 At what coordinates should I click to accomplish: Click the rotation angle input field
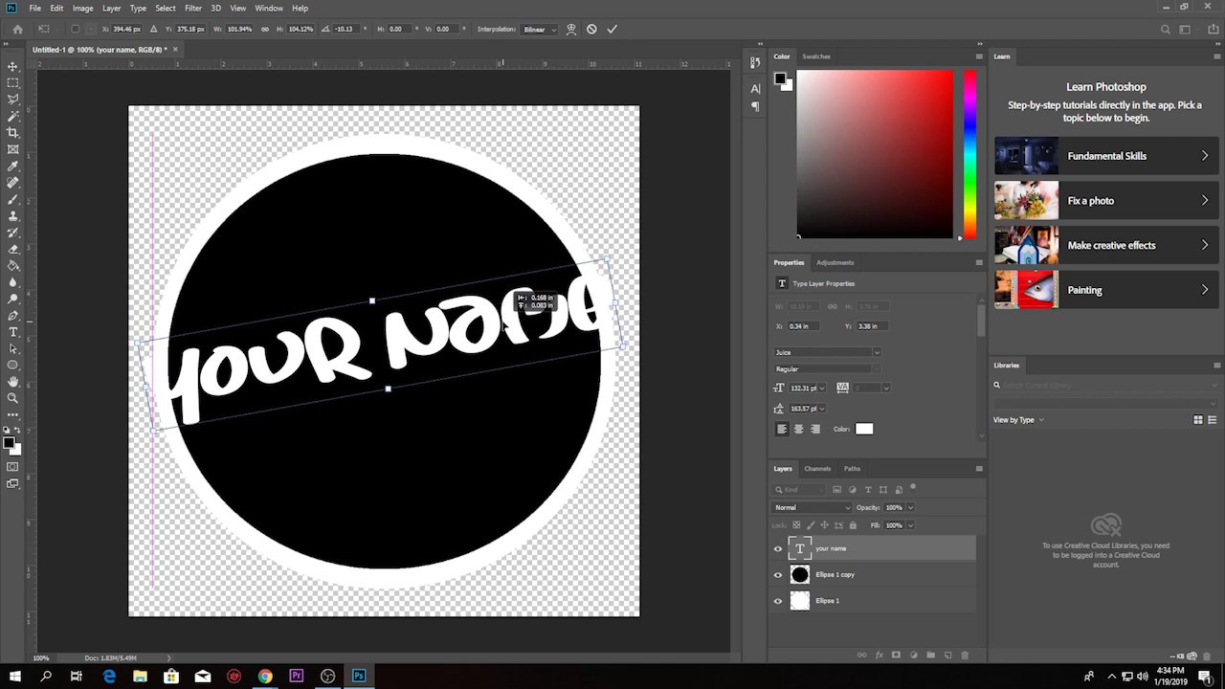click(x=345, y=29)
